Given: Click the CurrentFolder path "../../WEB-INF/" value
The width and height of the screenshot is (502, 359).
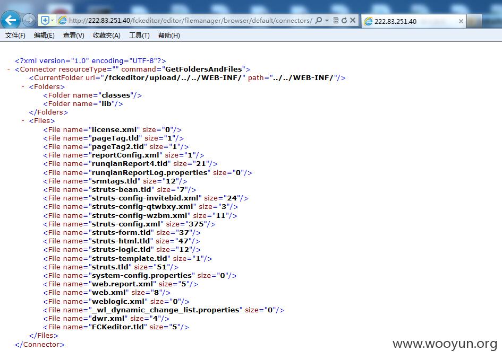Looking at the screenshot, I should (x=303, y=78).
